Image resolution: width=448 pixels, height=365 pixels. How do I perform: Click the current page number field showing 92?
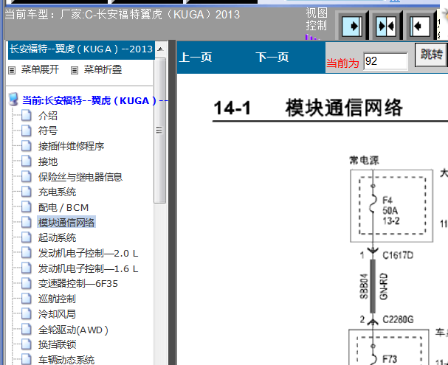click(x=385, y=60)
